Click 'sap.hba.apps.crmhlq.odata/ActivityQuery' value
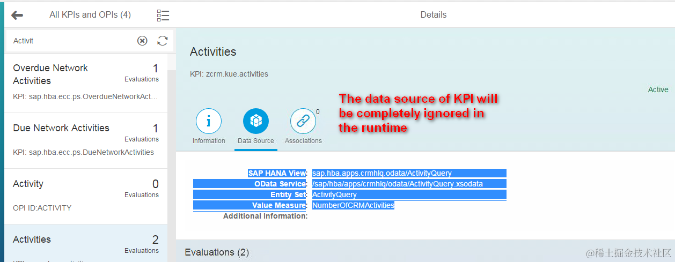Screen dimensions: 675x262 [382, 173]
